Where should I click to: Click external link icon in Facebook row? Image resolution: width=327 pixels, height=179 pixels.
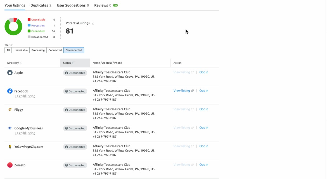coord(192,91)
